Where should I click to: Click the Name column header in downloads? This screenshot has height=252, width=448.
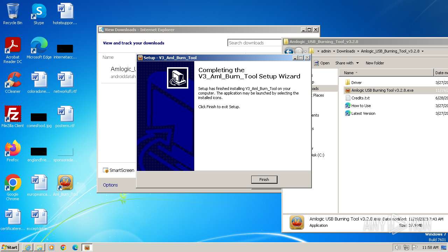pos(108,57)
